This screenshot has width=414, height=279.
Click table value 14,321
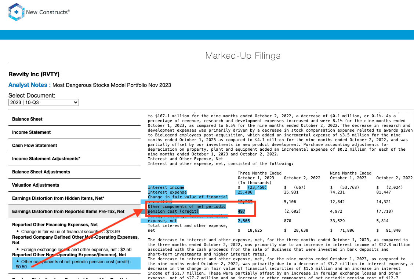[384, 202]
